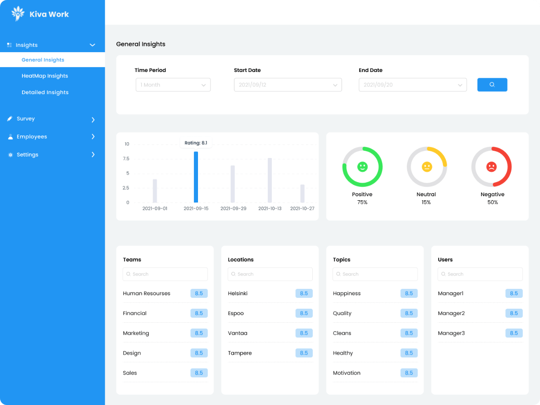Click the Espoo 8.5 score badge
Screen dimensions: 540x405
[304, 313]
